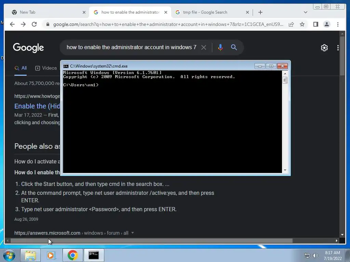Screen dimensions: 350x262
Task: Open a new Chrome tab
Action: [x=260, y=12]
